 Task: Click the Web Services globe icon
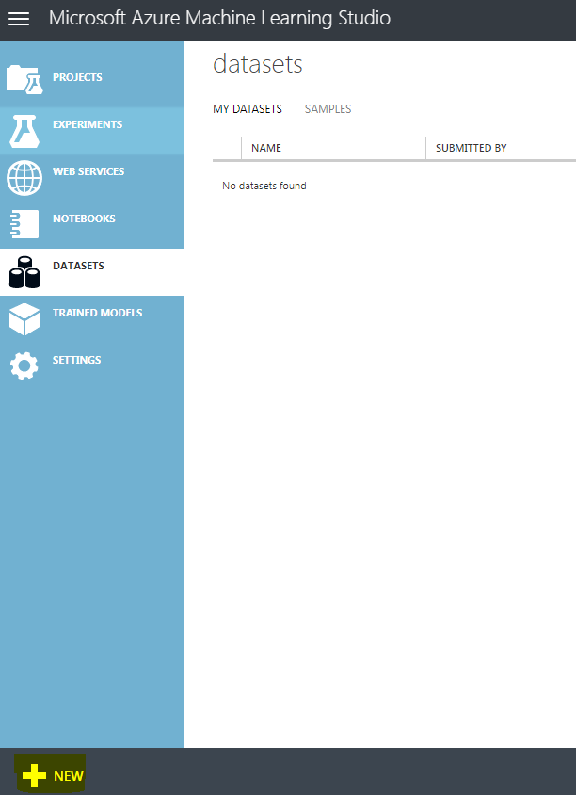click(24, 177)
